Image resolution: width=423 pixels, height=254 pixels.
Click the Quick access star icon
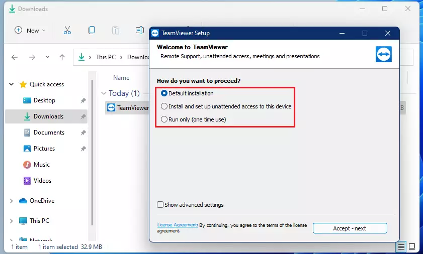click(x=23, y=84)
